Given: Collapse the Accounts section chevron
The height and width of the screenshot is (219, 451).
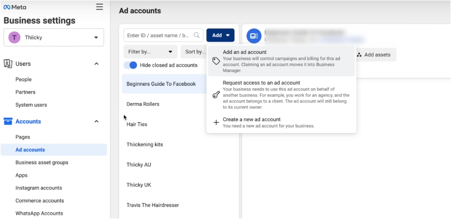Looking at the screenshot, I should click(96, 121).
